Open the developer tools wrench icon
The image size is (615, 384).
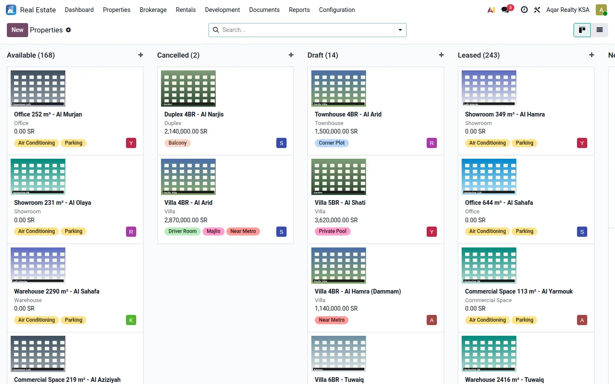tap(537, 10)
